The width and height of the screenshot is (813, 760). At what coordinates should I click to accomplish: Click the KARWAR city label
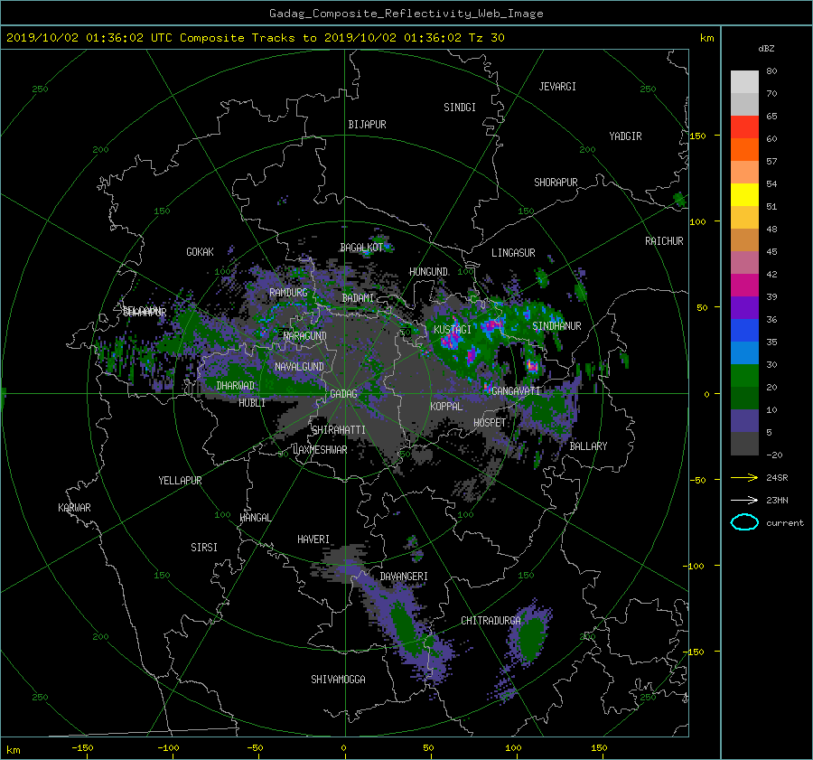click(x=74, y=508)
